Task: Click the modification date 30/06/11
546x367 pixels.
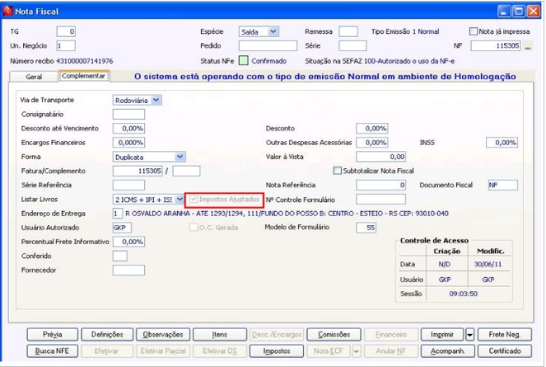Action: click(488, 264)
